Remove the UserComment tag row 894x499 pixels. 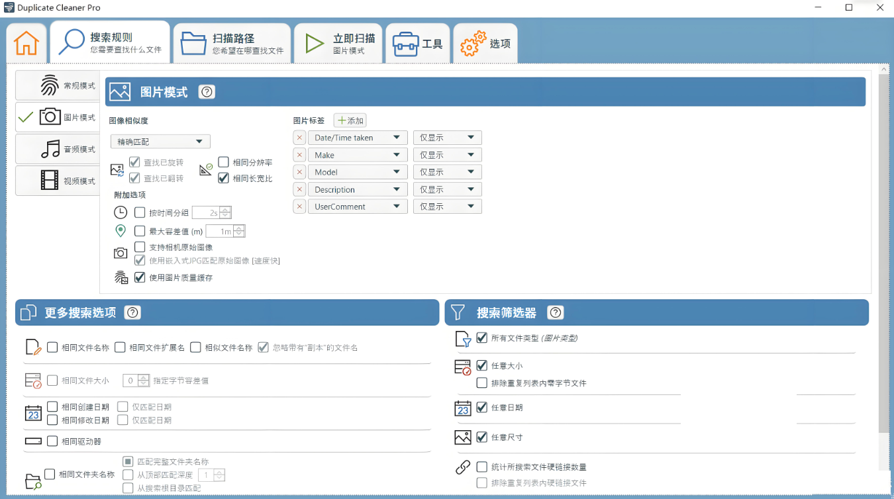click(299, 206)
